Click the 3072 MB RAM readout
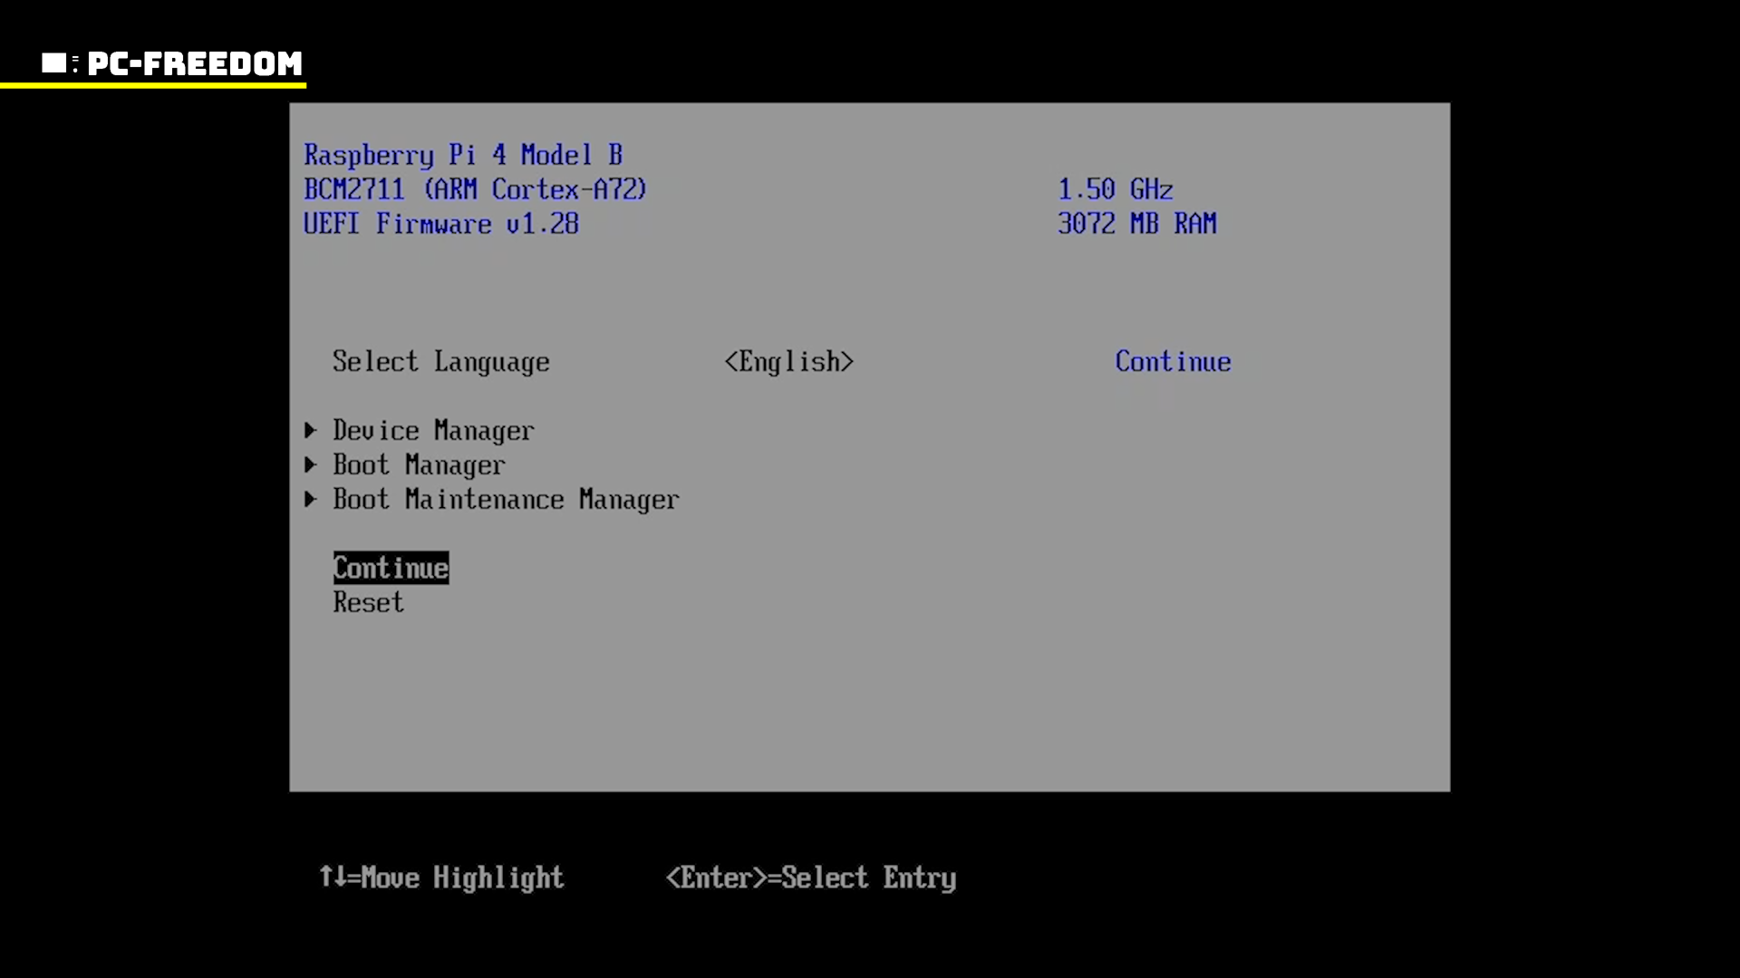 1136,224
